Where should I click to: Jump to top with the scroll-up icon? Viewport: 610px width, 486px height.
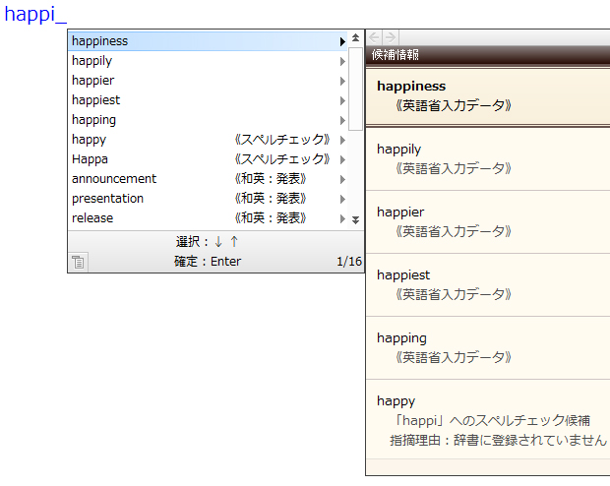pyautogui.click(x=355, y=37)
